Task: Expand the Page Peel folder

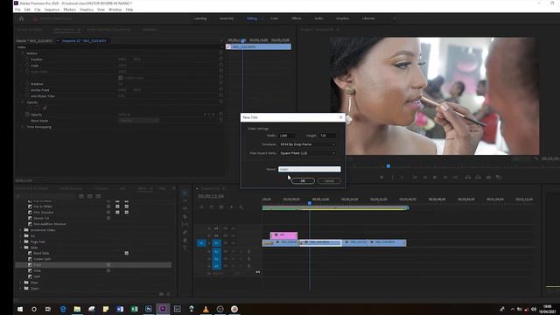Action: click(x=20, y=241)
